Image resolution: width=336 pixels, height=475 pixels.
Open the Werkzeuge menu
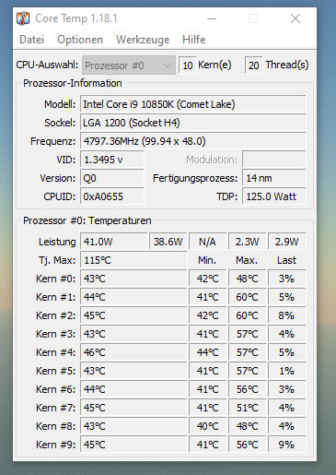(143, 40)
